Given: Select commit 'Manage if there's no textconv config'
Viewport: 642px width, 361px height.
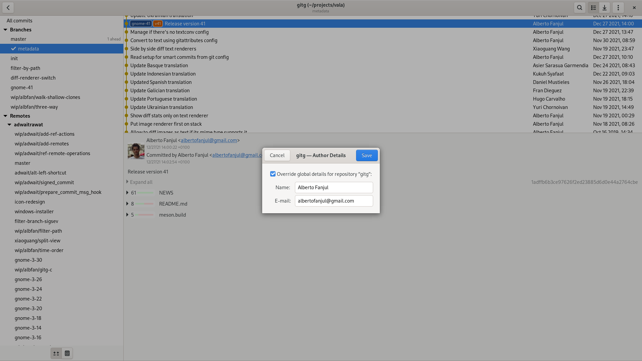Looking at the screenshot, I should [383, 32].
